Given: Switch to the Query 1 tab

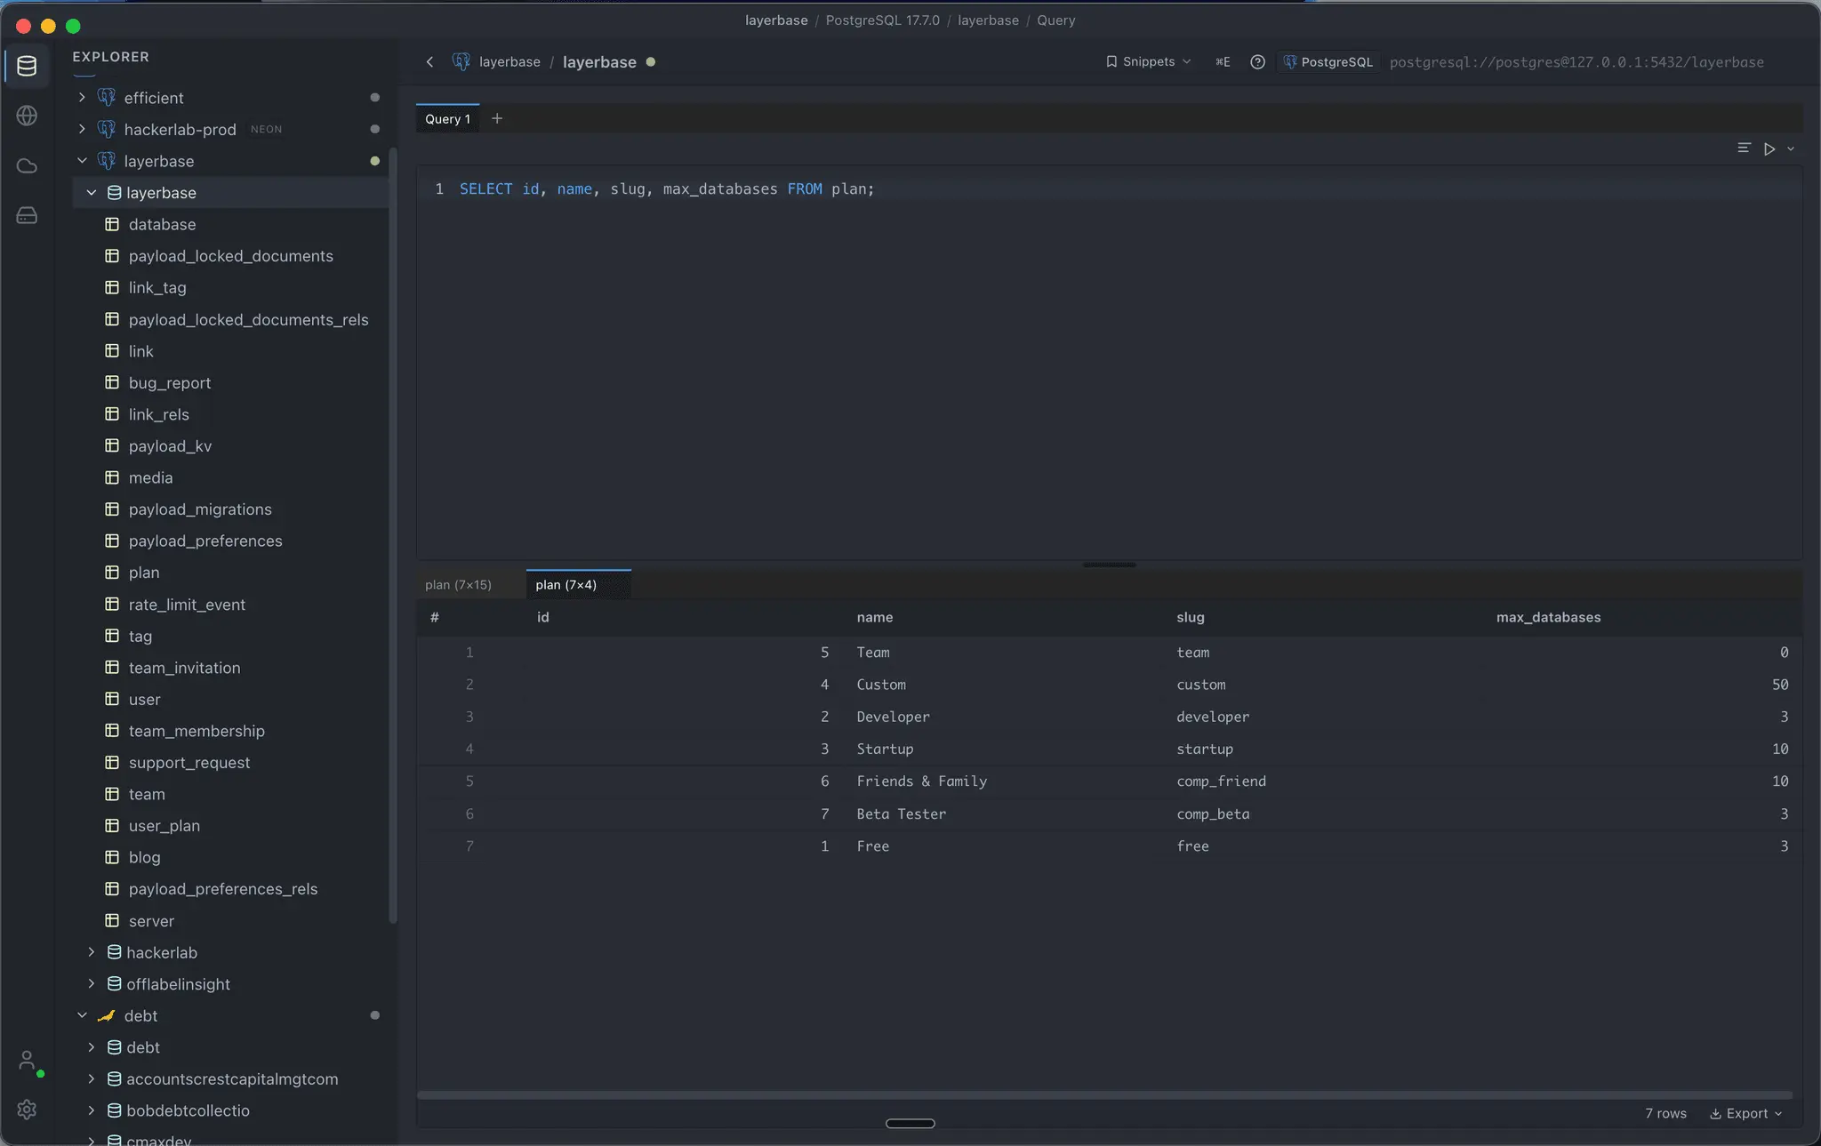Looking at the screenshot, I should [x=447, y=119].
